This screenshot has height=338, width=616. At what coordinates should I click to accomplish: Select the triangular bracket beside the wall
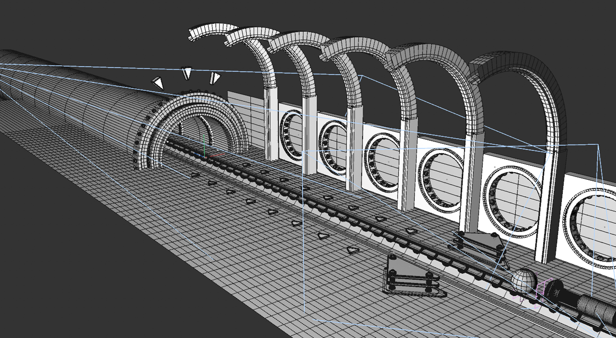point(480,243)
